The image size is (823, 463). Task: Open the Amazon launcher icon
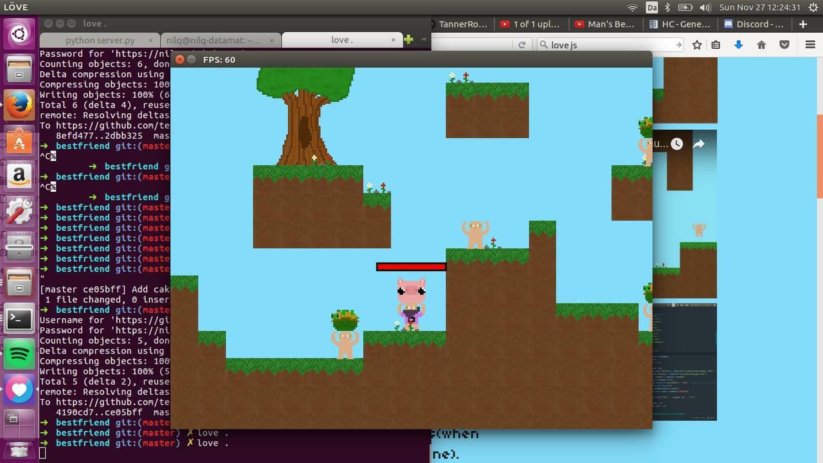19,175
